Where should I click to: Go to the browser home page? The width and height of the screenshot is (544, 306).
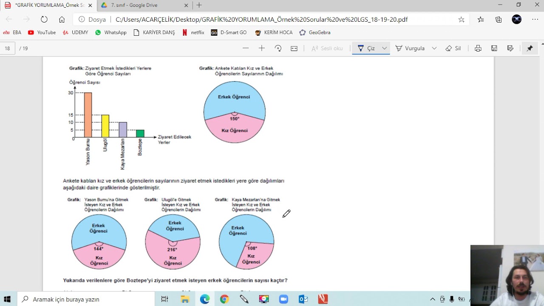62,20
